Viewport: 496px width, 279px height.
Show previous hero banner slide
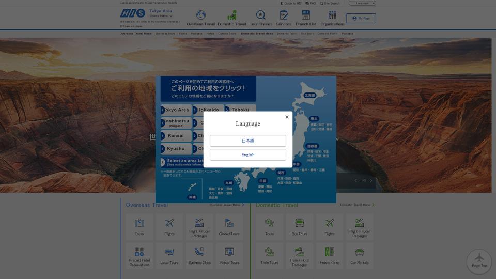point(355,181)
